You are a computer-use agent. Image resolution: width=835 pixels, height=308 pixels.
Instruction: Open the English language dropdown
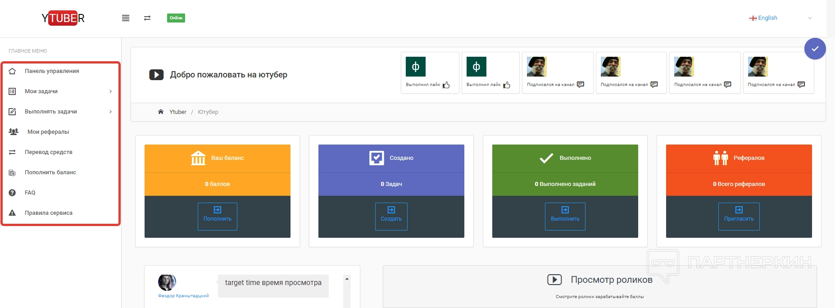[x=781, y=18]
